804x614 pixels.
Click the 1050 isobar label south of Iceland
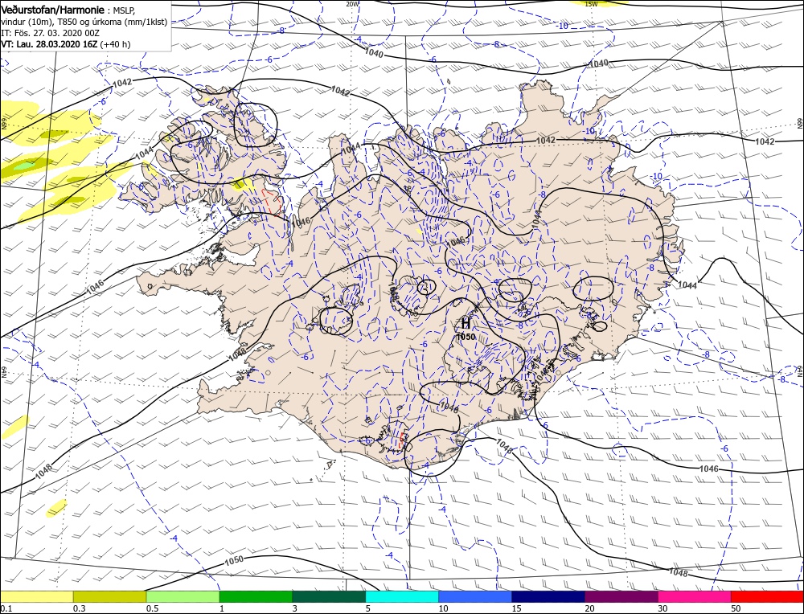coord(234,560)
